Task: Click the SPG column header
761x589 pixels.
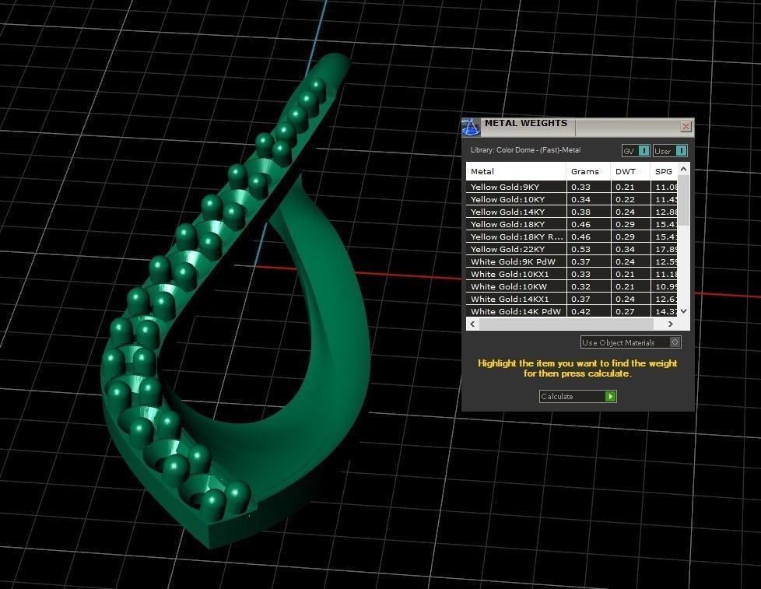Action: click(x=664, y=171)
